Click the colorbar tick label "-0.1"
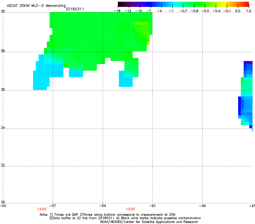Image resolution: width=255 pixels, height=224 pixels. (227, 11)
